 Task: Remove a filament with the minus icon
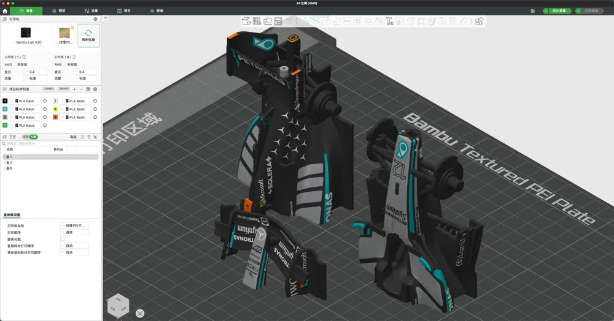(x=81, y=89)
